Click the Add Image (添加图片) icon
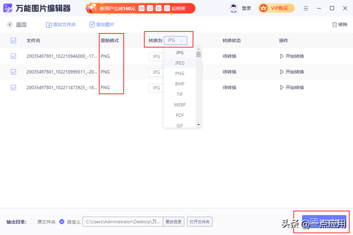This screenshot has height=235, width=353. (92, 25)
